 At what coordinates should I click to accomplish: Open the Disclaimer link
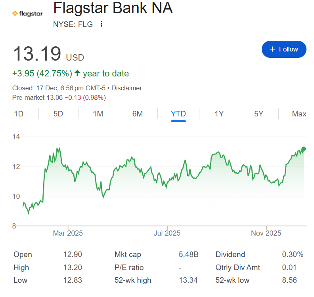click(126, 88)
